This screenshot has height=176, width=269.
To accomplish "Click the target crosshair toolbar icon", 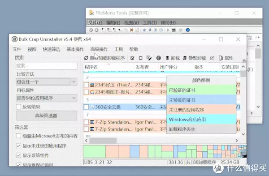I will coord(159,58).
